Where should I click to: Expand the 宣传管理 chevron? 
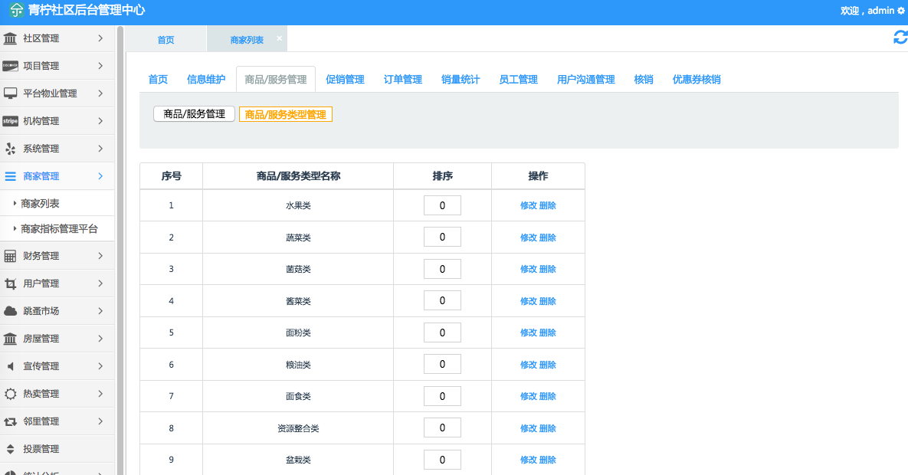[100, 366]
